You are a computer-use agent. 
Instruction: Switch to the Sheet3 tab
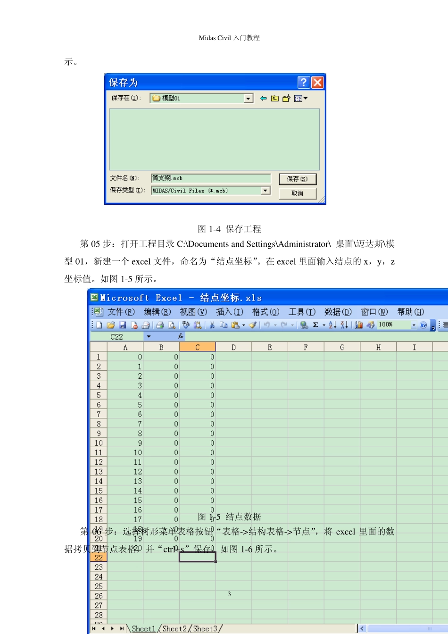point(206,628)
